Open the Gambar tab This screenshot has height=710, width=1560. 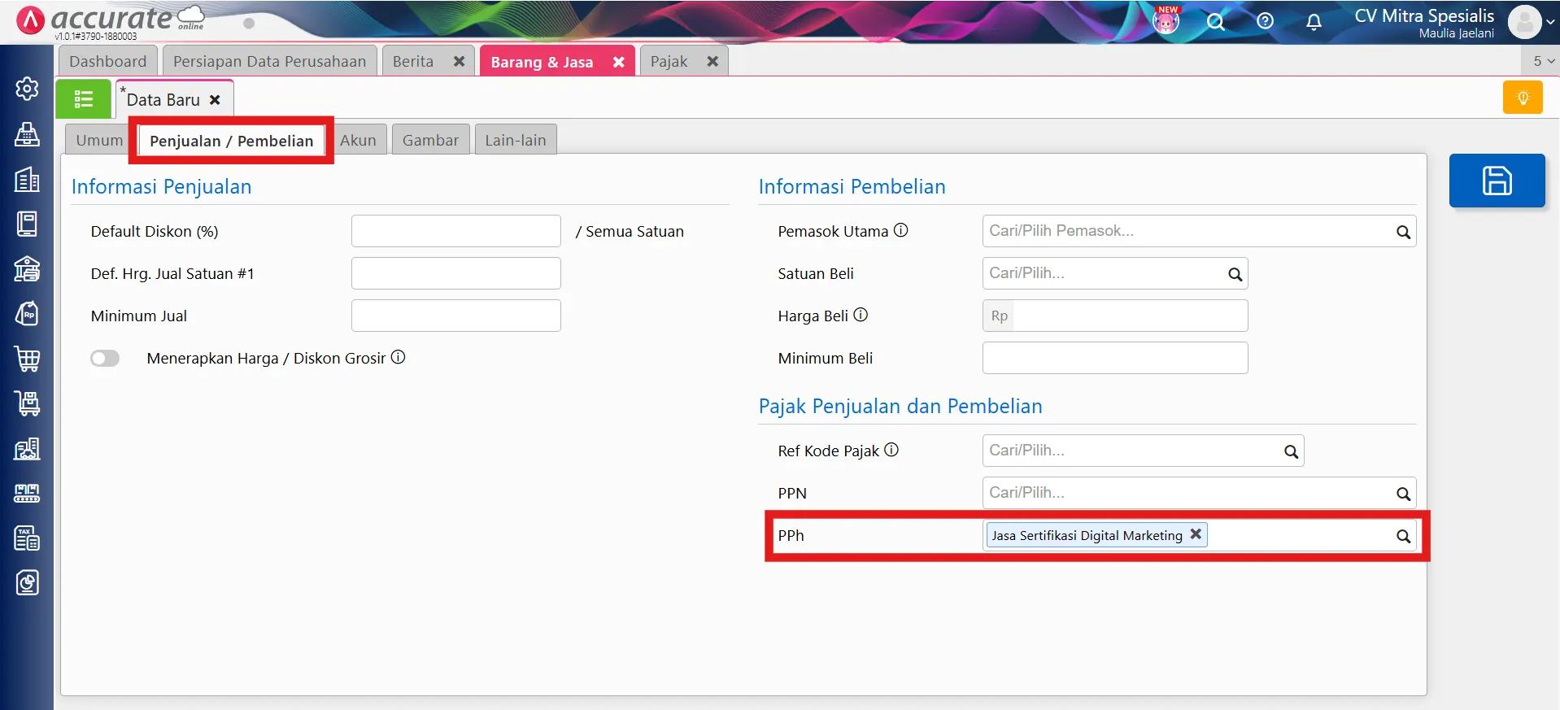click(430, 140)
